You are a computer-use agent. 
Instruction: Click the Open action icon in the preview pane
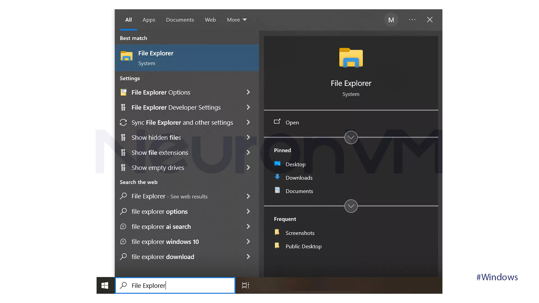[277, 121]
